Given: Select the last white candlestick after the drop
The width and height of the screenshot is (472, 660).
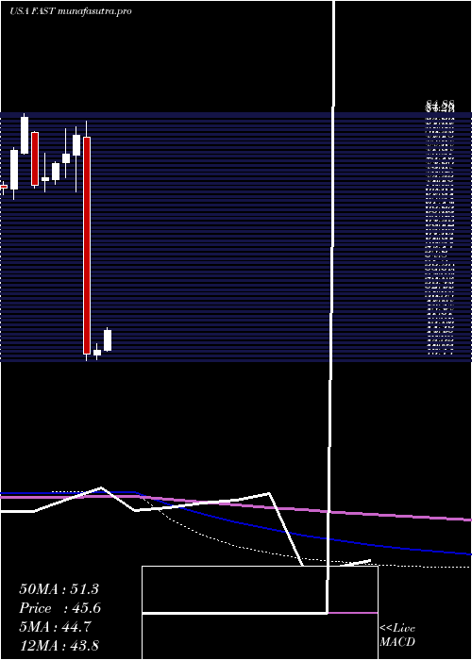Looking at the screenshot, I should 108,340.
